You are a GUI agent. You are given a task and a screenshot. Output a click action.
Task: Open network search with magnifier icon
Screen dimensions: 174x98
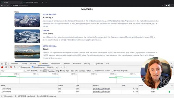pyautogui.click(x=15, y=67)
